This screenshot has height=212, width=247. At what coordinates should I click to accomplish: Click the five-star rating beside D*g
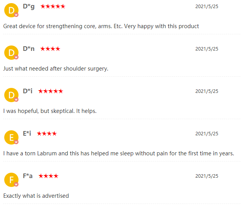(x=53, y=7)
